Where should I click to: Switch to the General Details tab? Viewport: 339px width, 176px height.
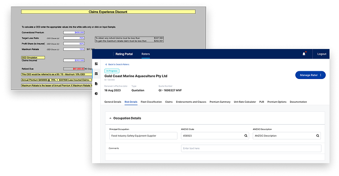113,102
